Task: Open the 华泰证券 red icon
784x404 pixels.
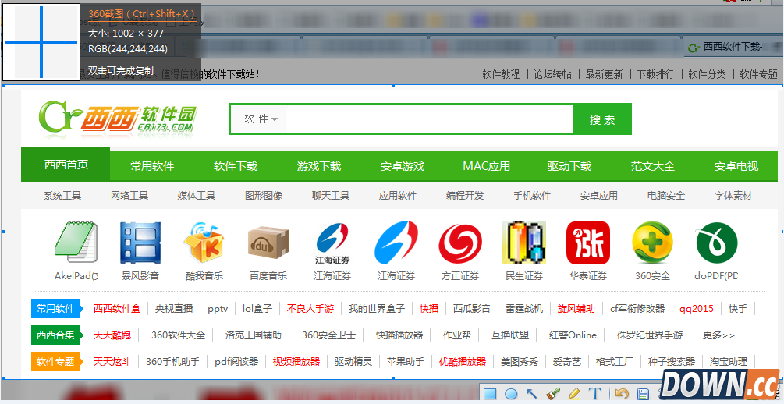Action: pyautogui.click(x=588, y=243)
